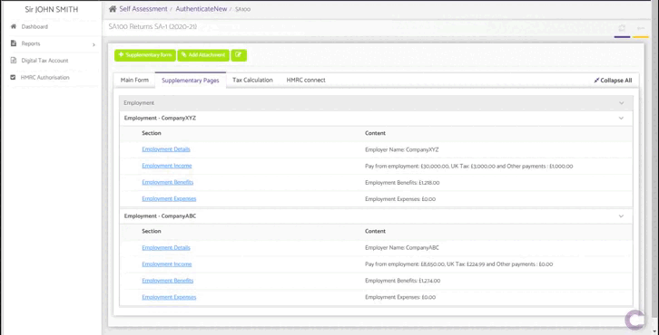Click the 'Employment - CompanyABC' heading
This screenshot has height=335, width=659.
click(x=160, y=216)
